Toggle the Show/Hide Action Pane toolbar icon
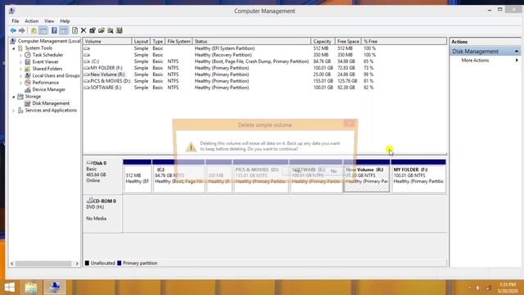The image size is (524, 295). (64, 31)
